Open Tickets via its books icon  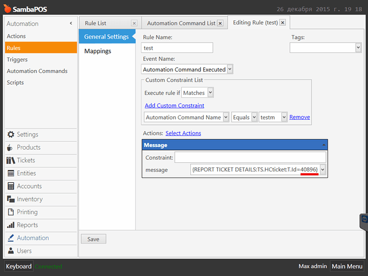tap(10, 161)
